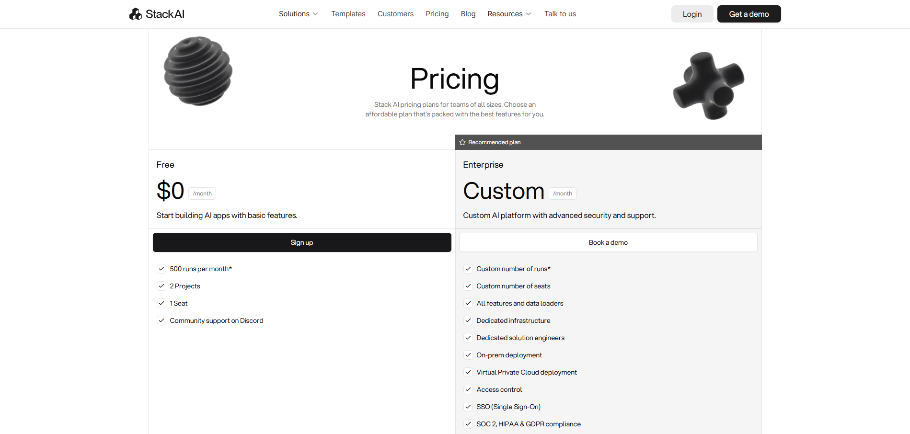Click the checkmark beside Community support on Discord
The width and height of the screenshot is (910, 434).
[x=161, y=320]
